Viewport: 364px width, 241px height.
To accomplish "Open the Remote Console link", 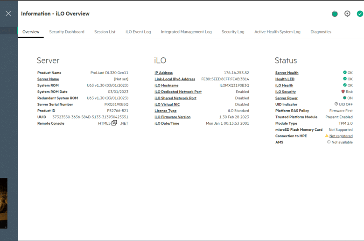I will [x=50, y=123].
